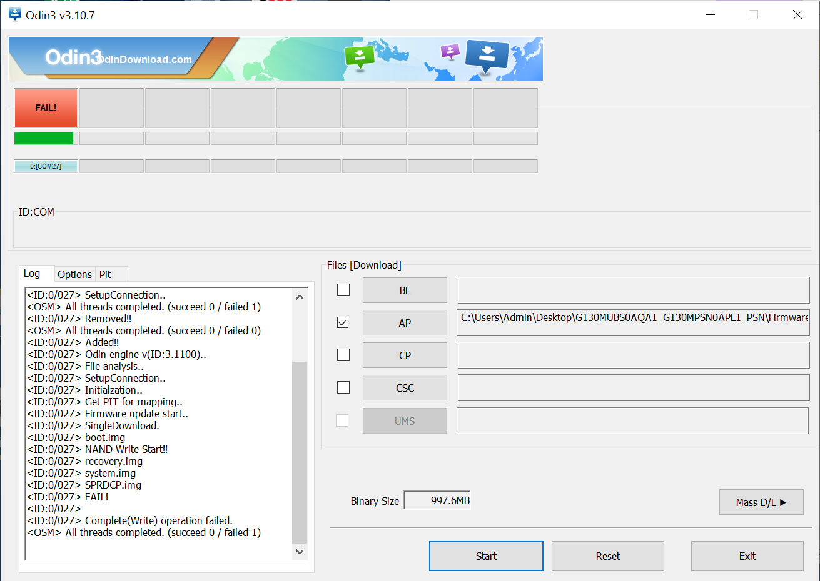Screen dimensions: 820x581
Task: Click the Binary Size 997.6MB field
Action: pos(437,500)
